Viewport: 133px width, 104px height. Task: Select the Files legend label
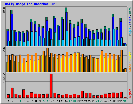point(130,21)
